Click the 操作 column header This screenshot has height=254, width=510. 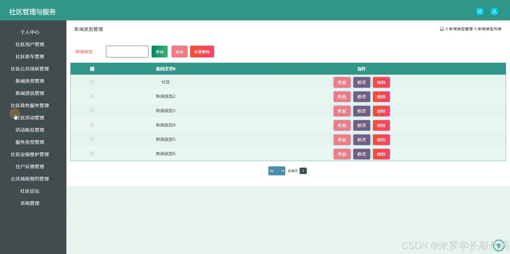362,69
